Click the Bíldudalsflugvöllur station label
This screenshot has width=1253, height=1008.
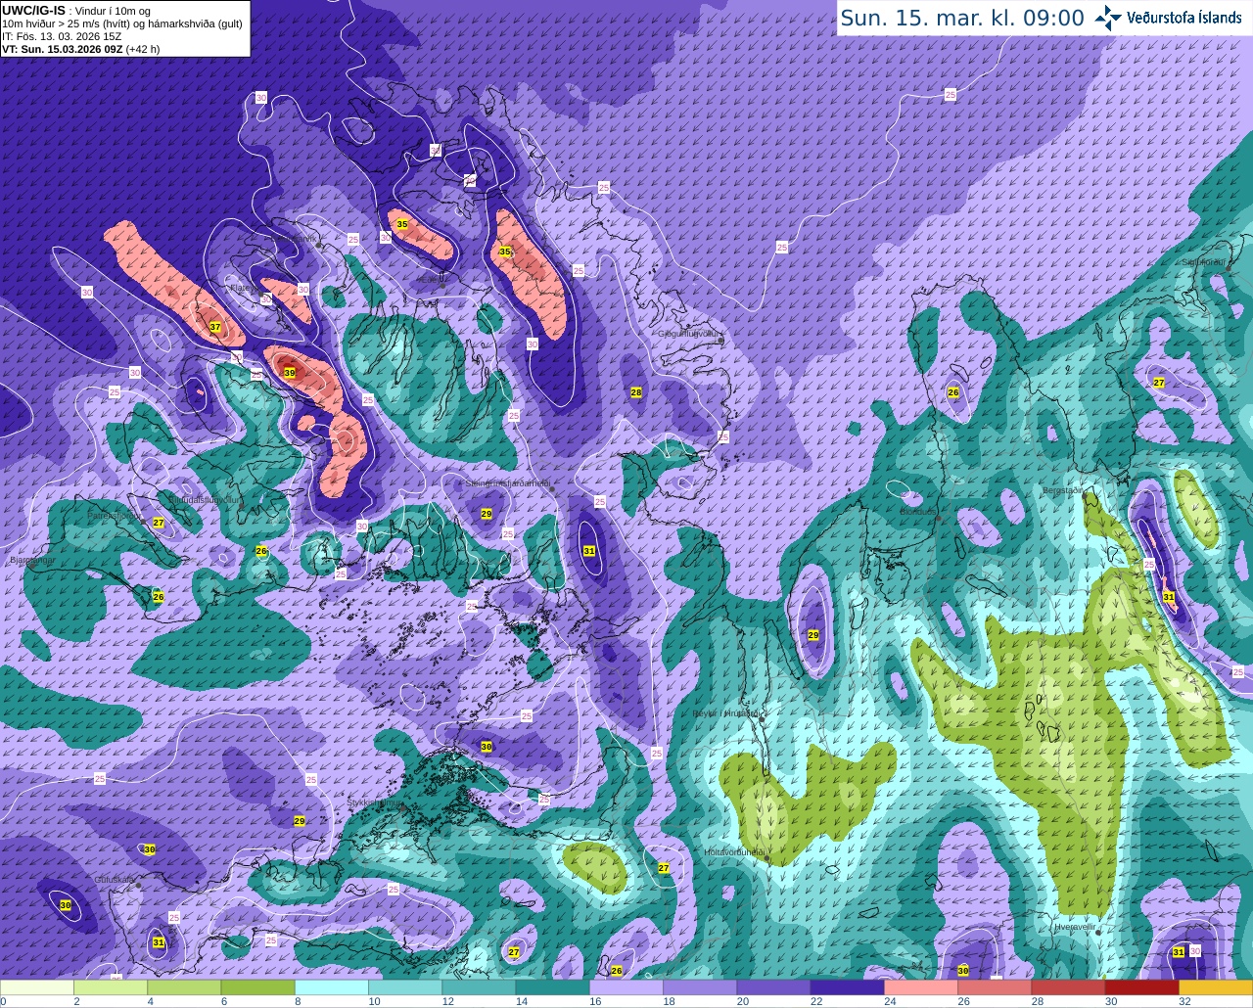pyautogui.click(x=204, y=499)
